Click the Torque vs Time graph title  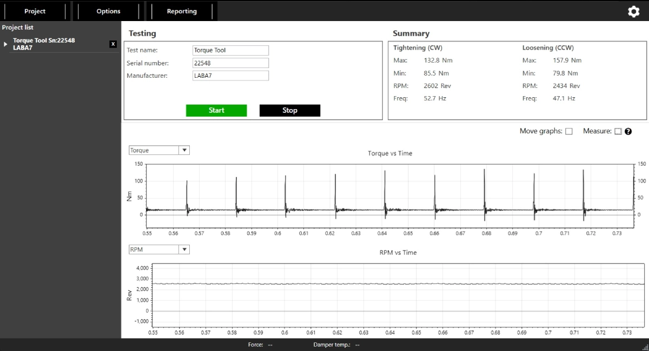[390, 153]
